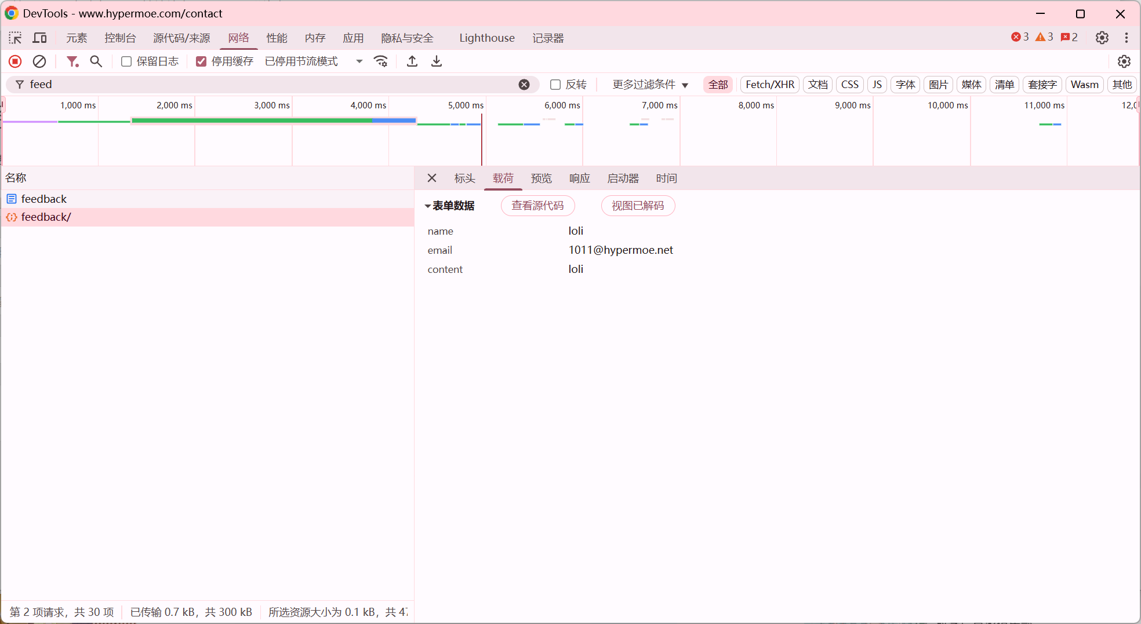The image size is (1141, 624).
Task: Clear the network log
Action: click(x=39, y=61)
